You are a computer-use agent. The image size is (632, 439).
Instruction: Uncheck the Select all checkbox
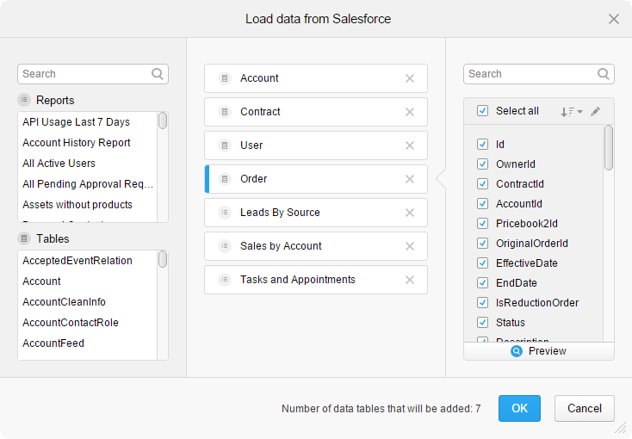click(482, 111)
